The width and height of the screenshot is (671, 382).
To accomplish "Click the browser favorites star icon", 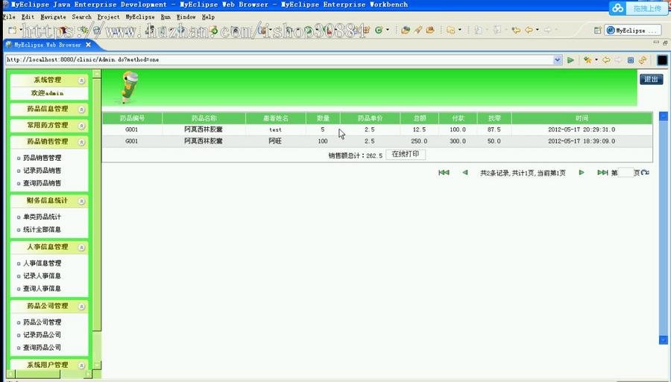I will [587, 60].
